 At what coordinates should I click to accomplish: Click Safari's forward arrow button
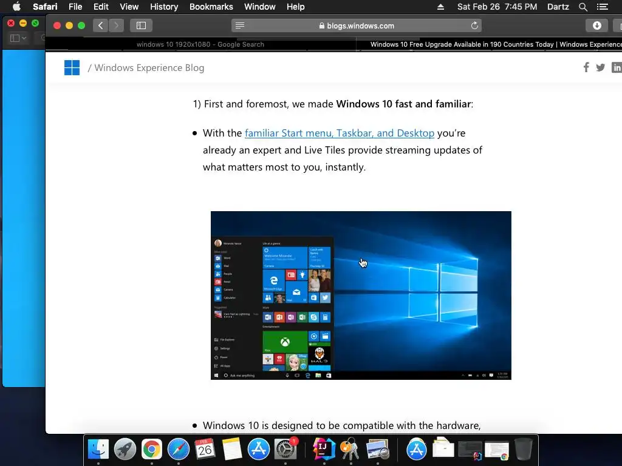pos(116,25)
